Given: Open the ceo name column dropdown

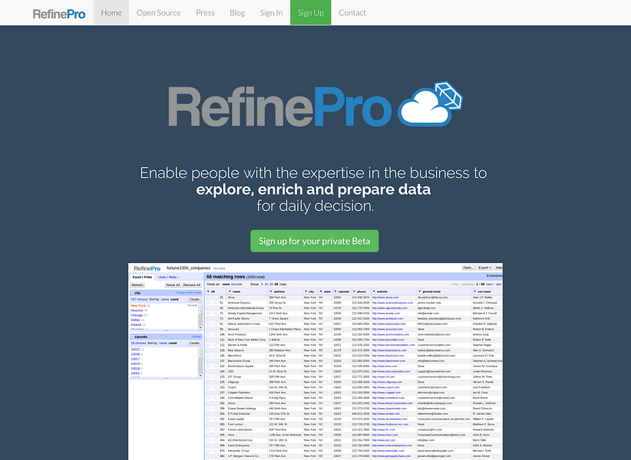Looking at the screenshot, I should [x=474, y=291].
